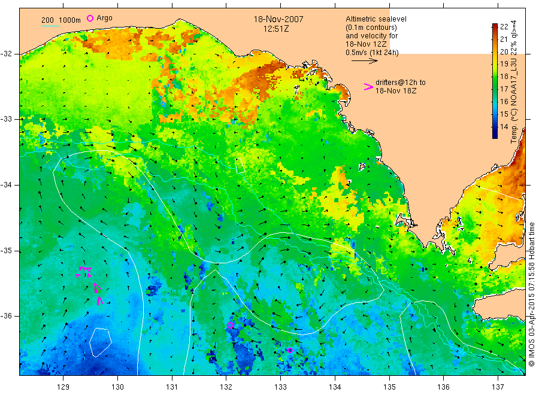This screenshot has height=395, width=539.
Task: Click the '15' colorbar tick label
Action: point(504,114)
